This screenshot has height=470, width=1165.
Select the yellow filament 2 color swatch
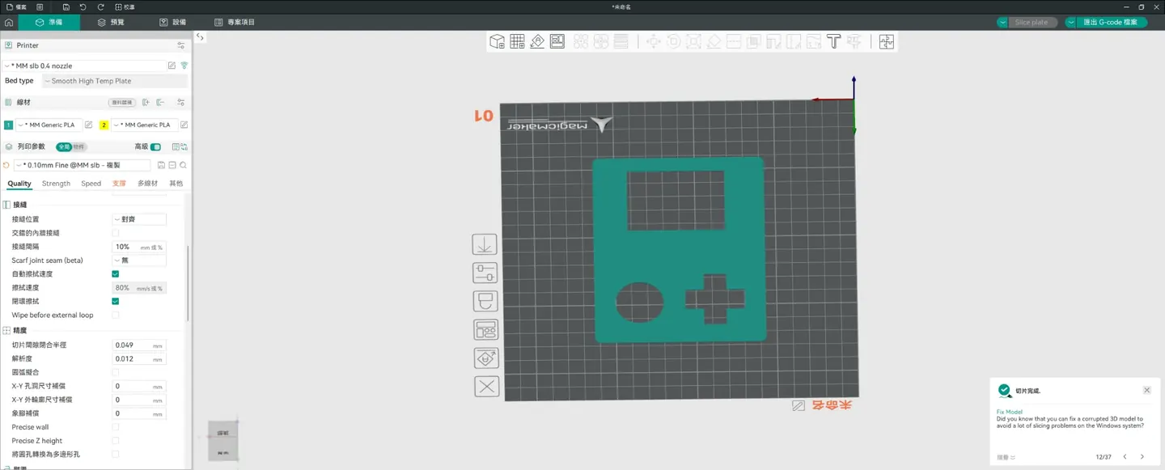tap(104, 125)
